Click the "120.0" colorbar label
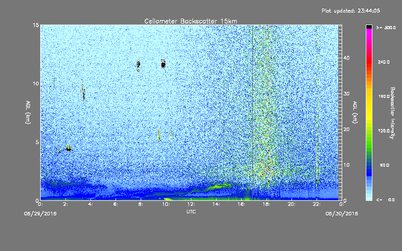The height and width of the screenshot is (251, 402). (x=384, y=131)
